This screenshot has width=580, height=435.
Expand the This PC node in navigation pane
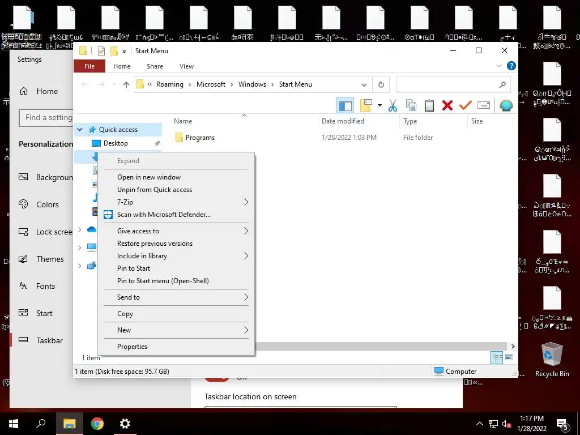click(x=79, y=248)
